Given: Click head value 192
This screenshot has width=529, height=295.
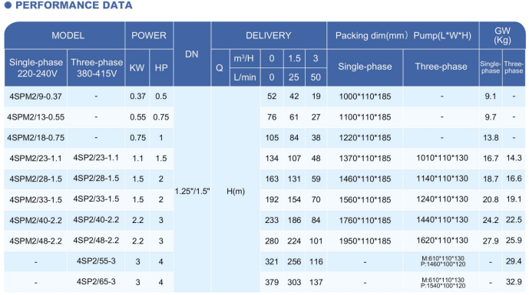Looking at the screenshot, I should (x=272, y=200).
